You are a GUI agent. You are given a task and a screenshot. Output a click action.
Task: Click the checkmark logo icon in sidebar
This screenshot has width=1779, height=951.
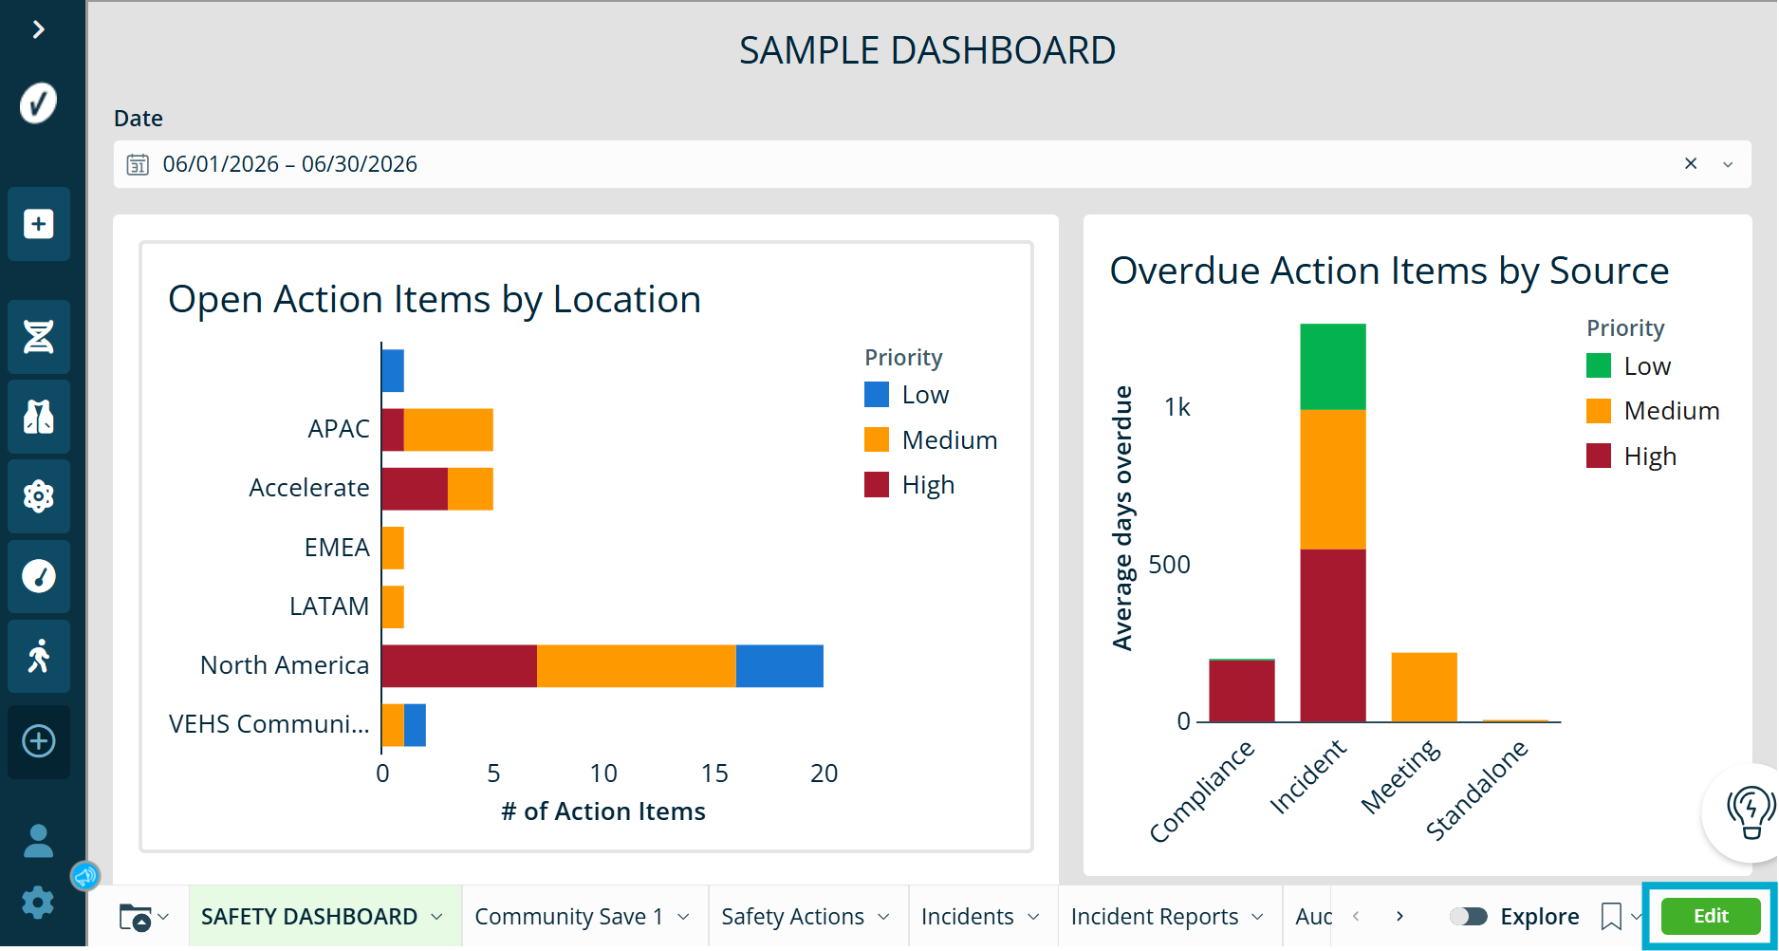click(x=39, y=103)
